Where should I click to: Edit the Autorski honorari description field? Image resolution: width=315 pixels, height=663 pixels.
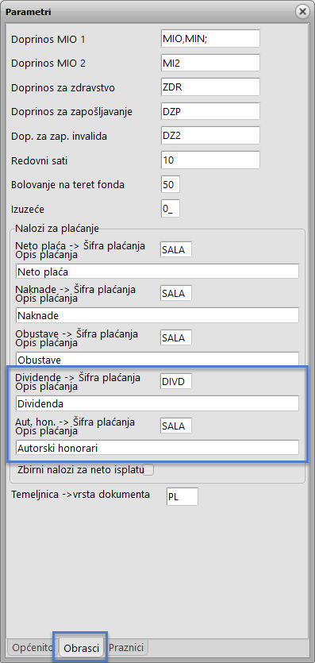tap(157, 447)
